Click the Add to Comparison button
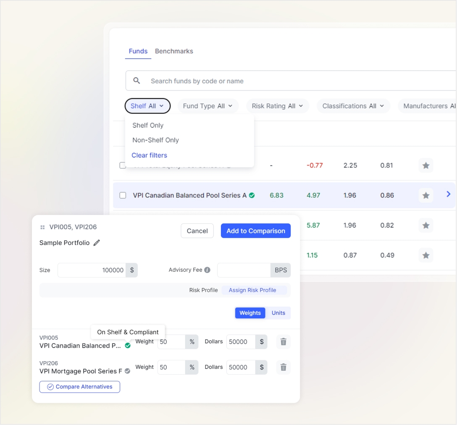This screenshot has width=457, height=425. coord(255,231)
